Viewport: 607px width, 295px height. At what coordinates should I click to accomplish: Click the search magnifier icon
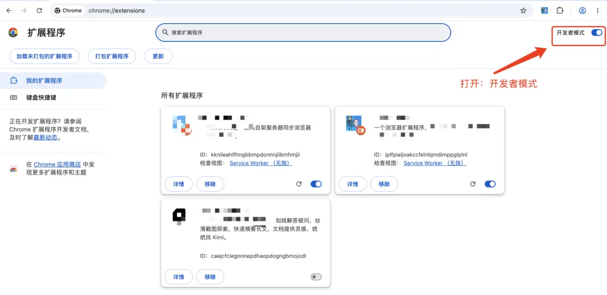(165, 33)
